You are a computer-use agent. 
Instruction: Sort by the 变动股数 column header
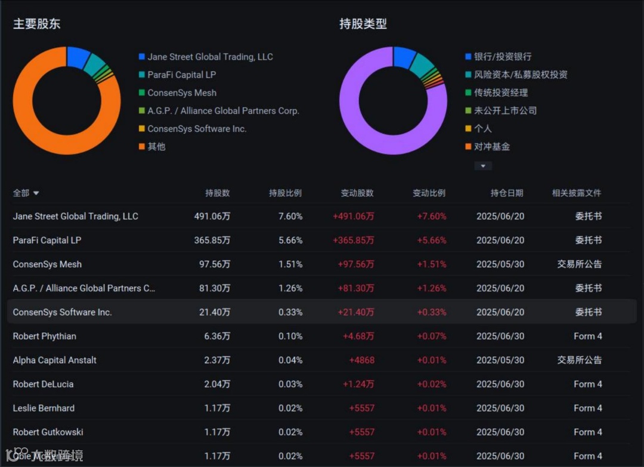coord(357,193)
